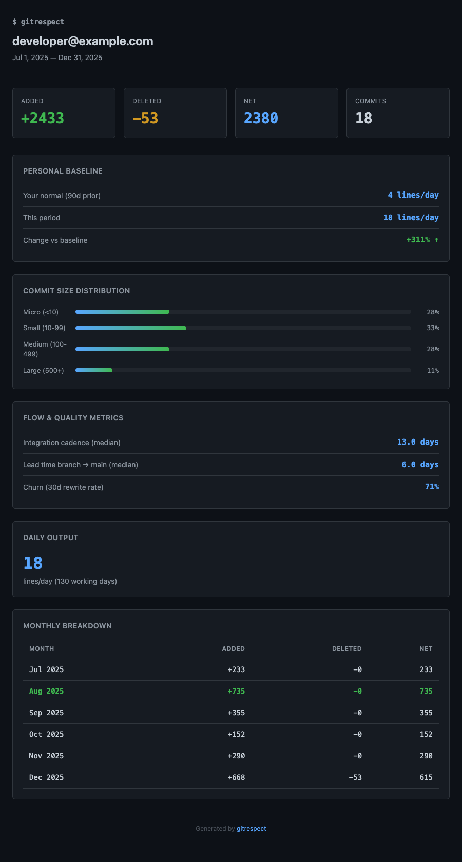Click the 11% label for Large commits
Screen dimensions: 462x862
pyautogui.click(x=433, y=370)
